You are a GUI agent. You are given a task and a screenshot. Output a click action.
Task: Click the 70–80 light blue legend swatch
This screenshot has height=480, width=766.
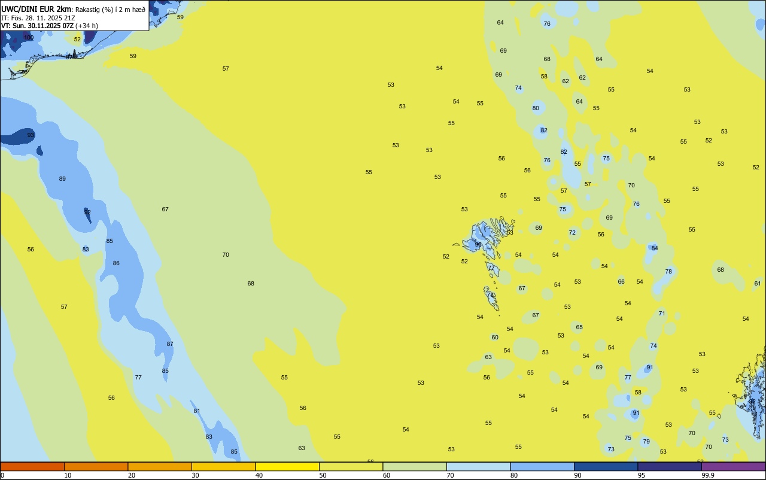478,466
